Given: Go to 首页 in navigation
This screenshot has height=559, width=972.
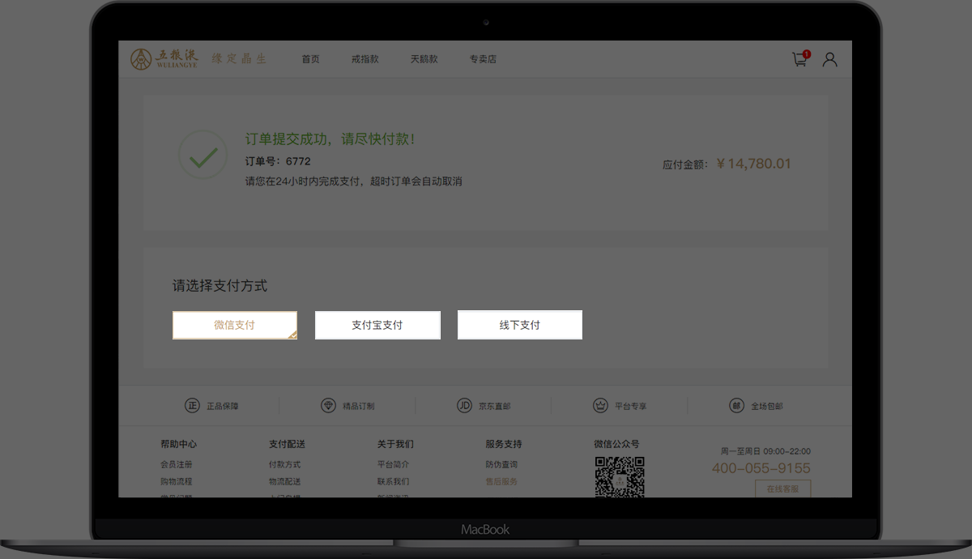Looking at the screenshot, I should click(310, 59).
